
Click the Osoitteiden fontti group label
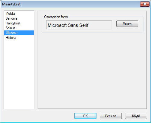click(56, 17)
